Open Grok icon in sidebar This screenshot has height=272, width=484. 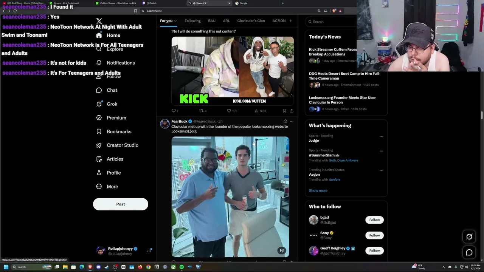click(x=99, y=104)
